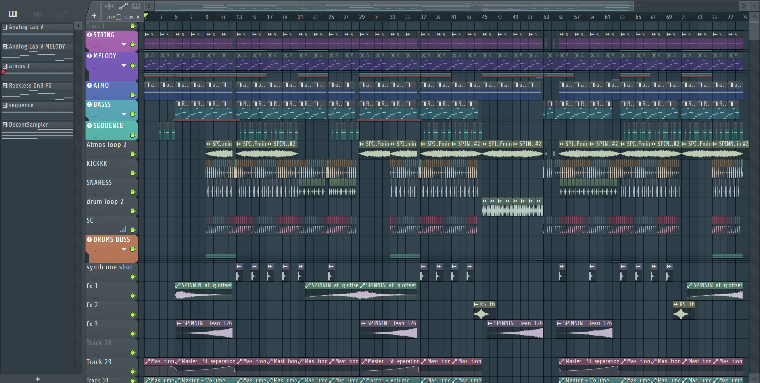Select the Track 28 header
The width and height of the screenshot is (760, 383).
[x=112, y=348]
